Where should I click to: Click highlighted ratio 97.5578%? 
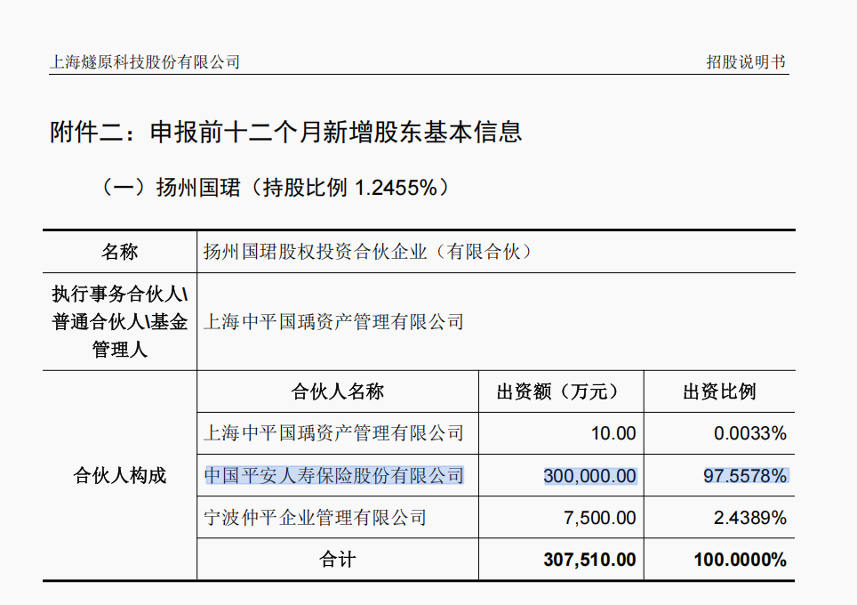click(745, 475)
